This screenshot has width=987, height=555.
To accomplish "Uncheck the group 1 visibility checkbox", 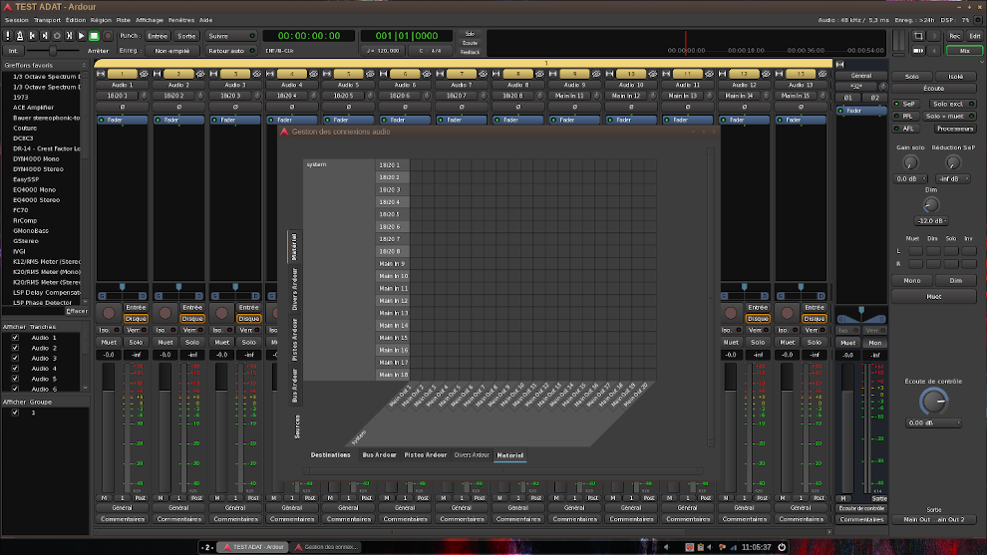I will click(15, 413).
